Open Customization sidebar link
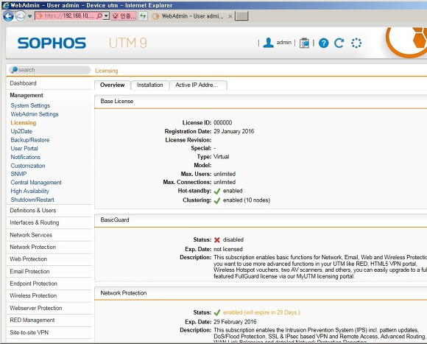This screenshot has width=427, height=344. 28,166
